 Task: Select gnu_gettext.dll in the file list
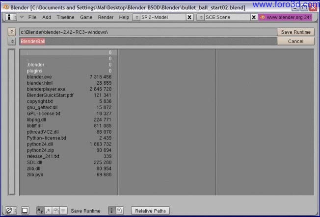69,108
